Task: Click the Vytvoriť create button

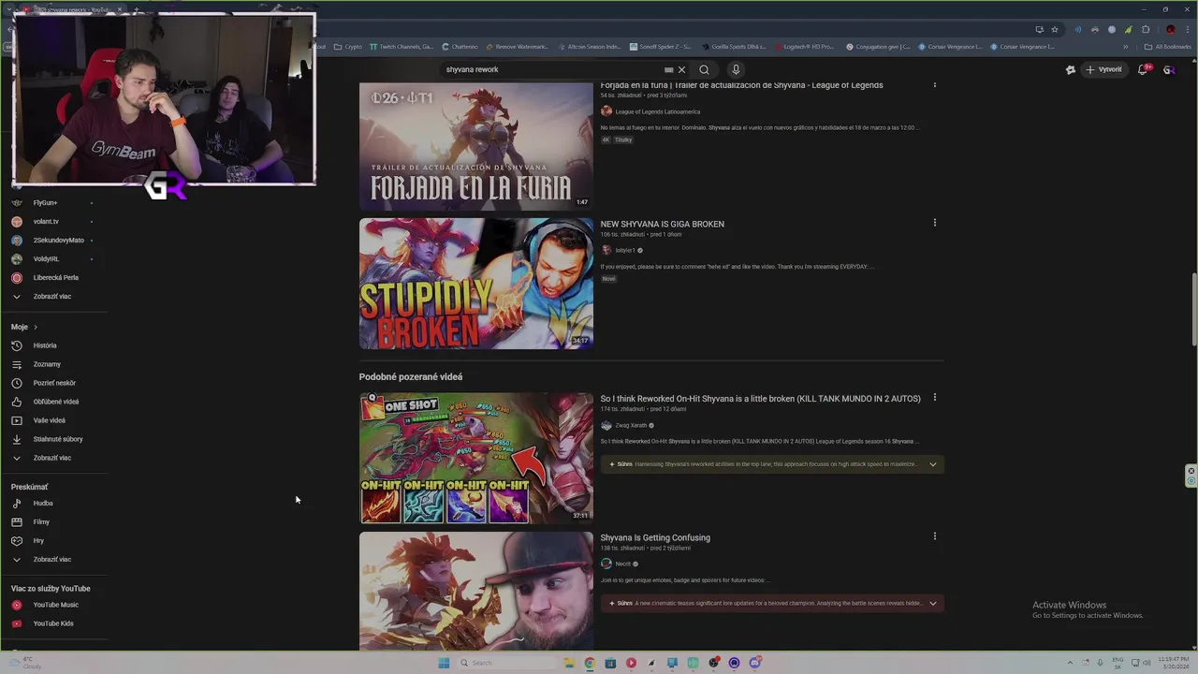Action: (x=1103, y=69)
